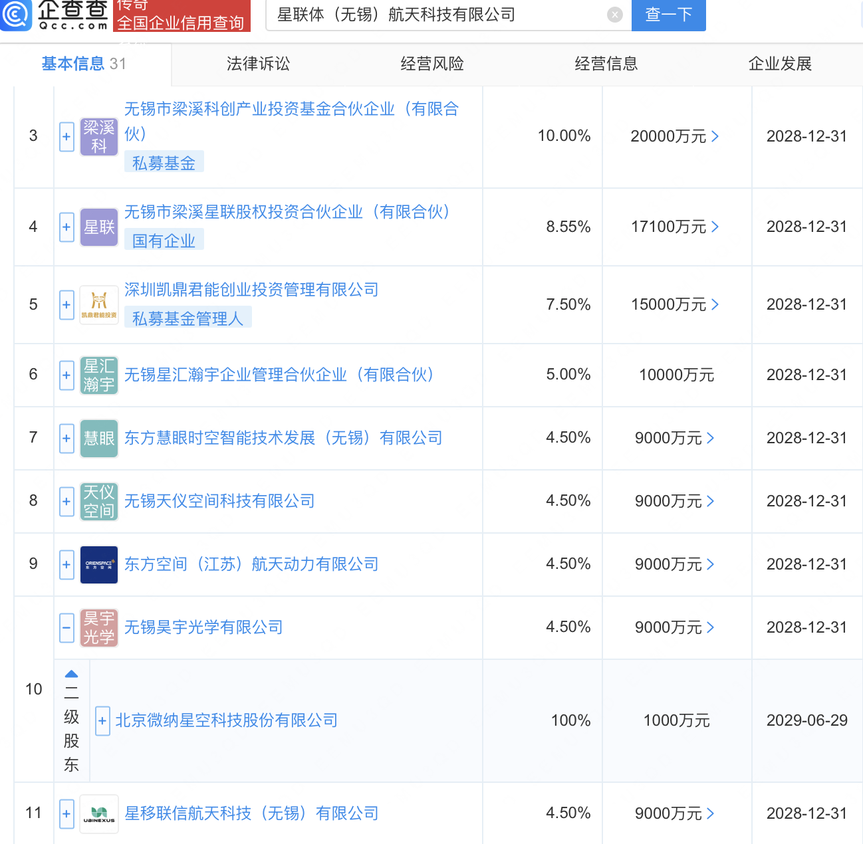Clear the search box text
Screen dimensions: 863x844
tap(615, 15)
